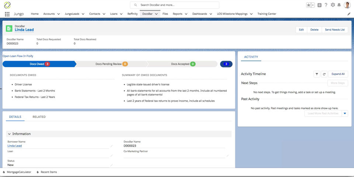Open the Help question mark icon

click(x=326, y=5)
